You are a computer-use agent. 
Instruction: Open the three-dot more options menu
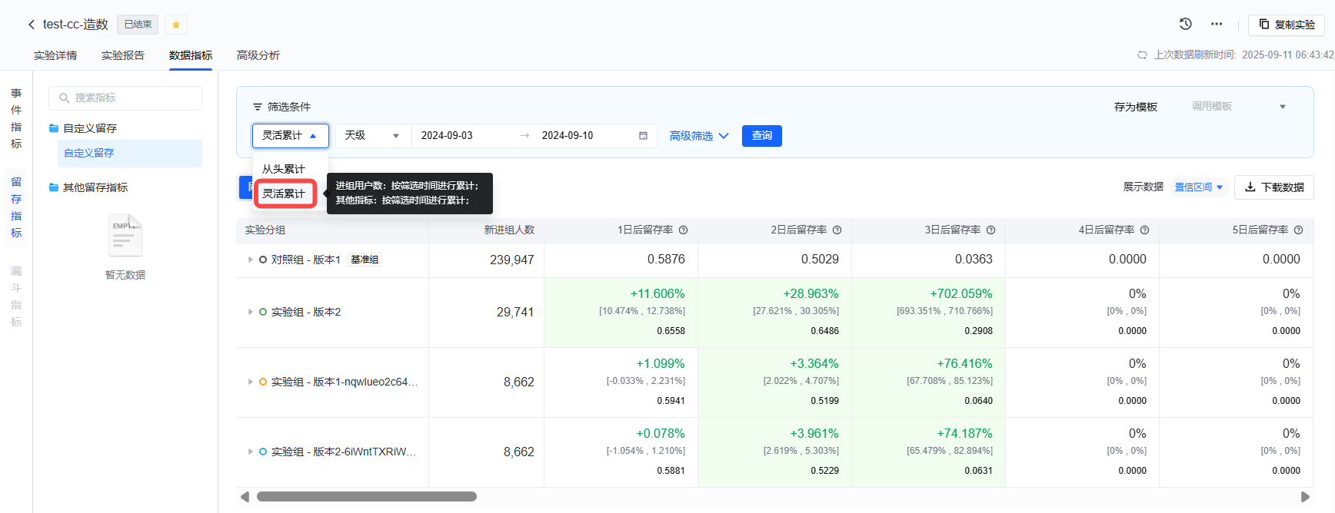1216,24
